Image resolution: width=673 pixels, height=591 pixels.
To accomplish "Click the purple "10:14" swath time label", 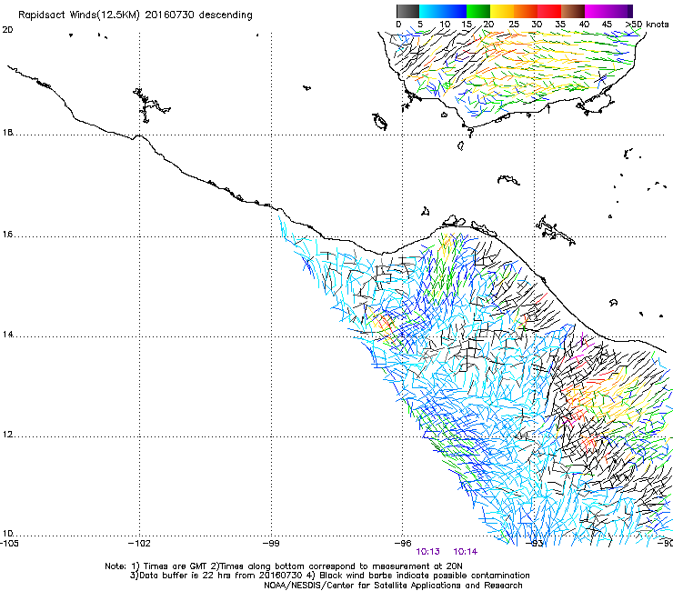I will [x=466, y=552].
